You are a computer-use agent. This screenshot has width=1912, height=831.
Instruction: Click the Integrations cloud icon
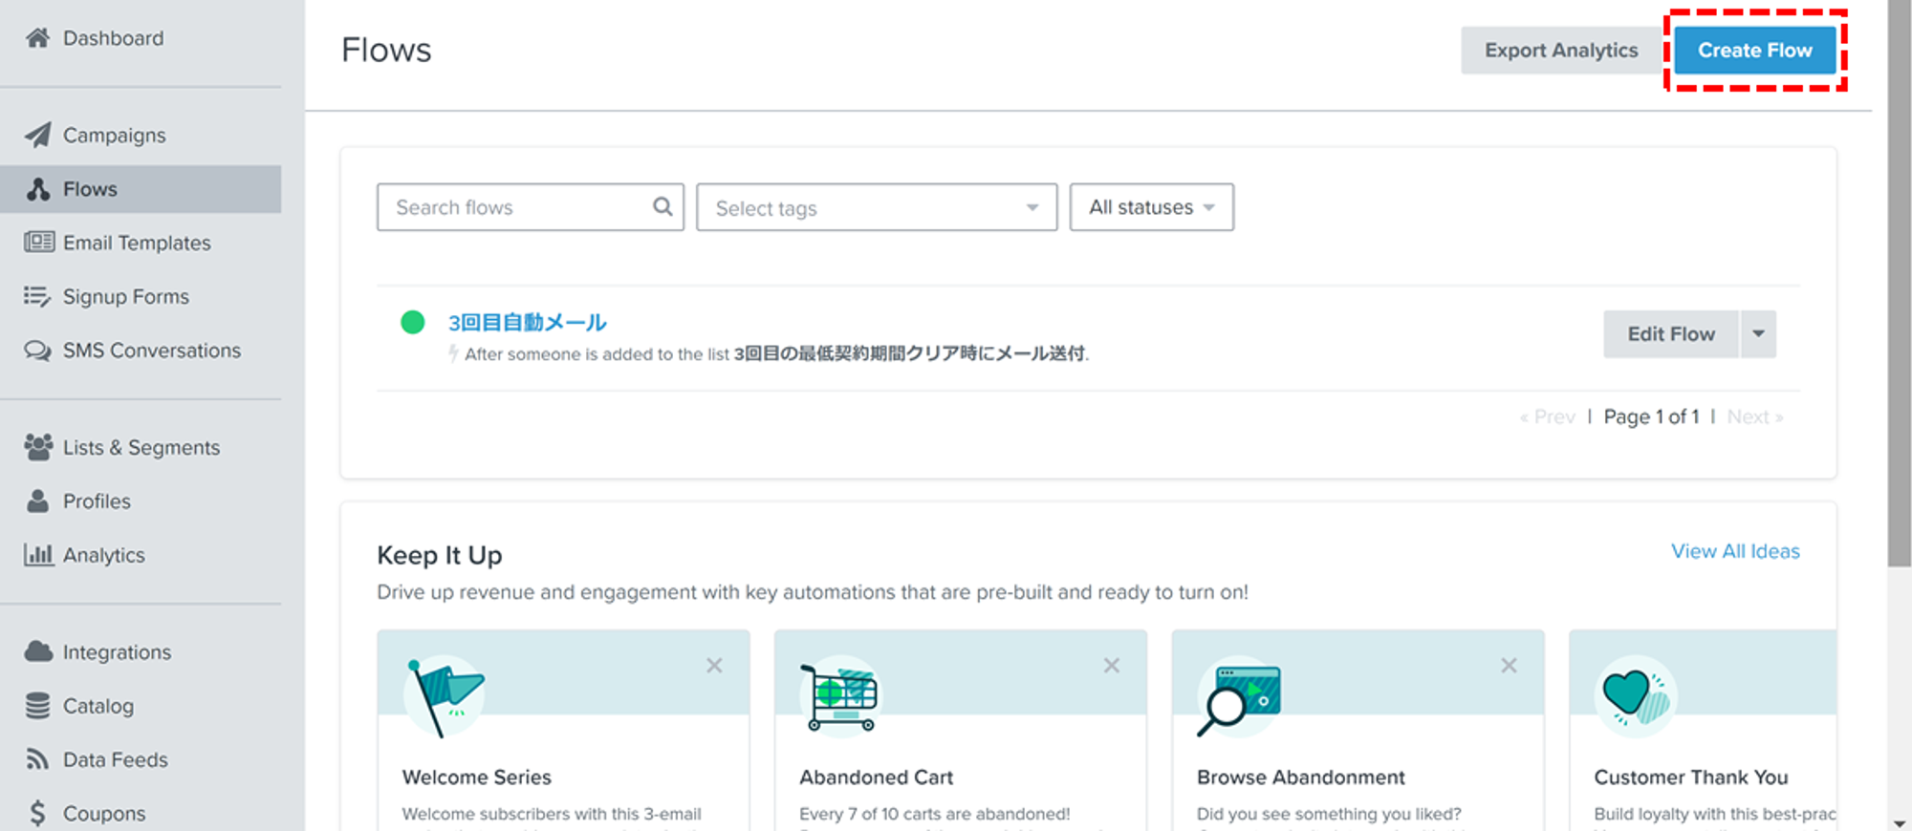tap(38, 652)
